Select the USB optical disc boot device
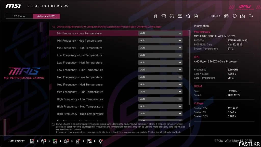The width and height of the screenshot is (261, 147). [x=66, y=141]
